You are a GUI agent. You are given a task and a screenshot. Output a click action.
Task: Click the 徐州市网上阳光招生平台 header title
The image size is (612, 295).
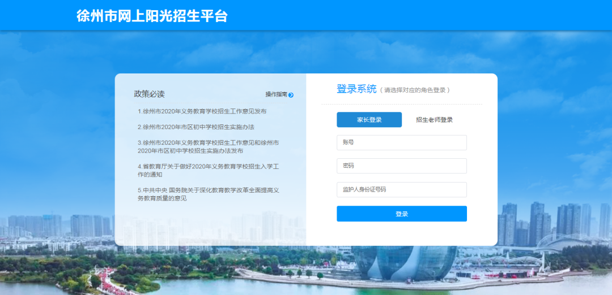(152, 16)
